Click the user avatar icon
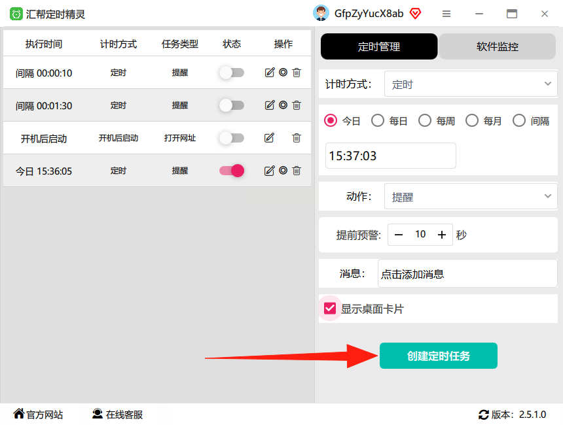 321,13
